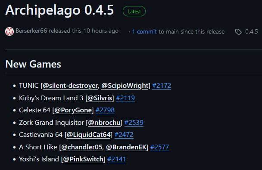The image size is (262, 170).
Task: Open Yoshi's Island pull request #2141
Action: (x=117, y=159)
